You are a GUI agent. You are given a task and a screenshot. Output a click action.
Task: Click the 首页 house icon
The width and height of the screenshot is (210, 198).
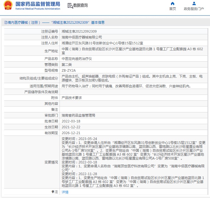click(x=173, y=4)
